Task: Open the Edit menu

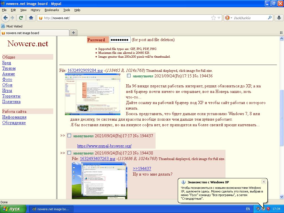Action: [x=13, y=10]
